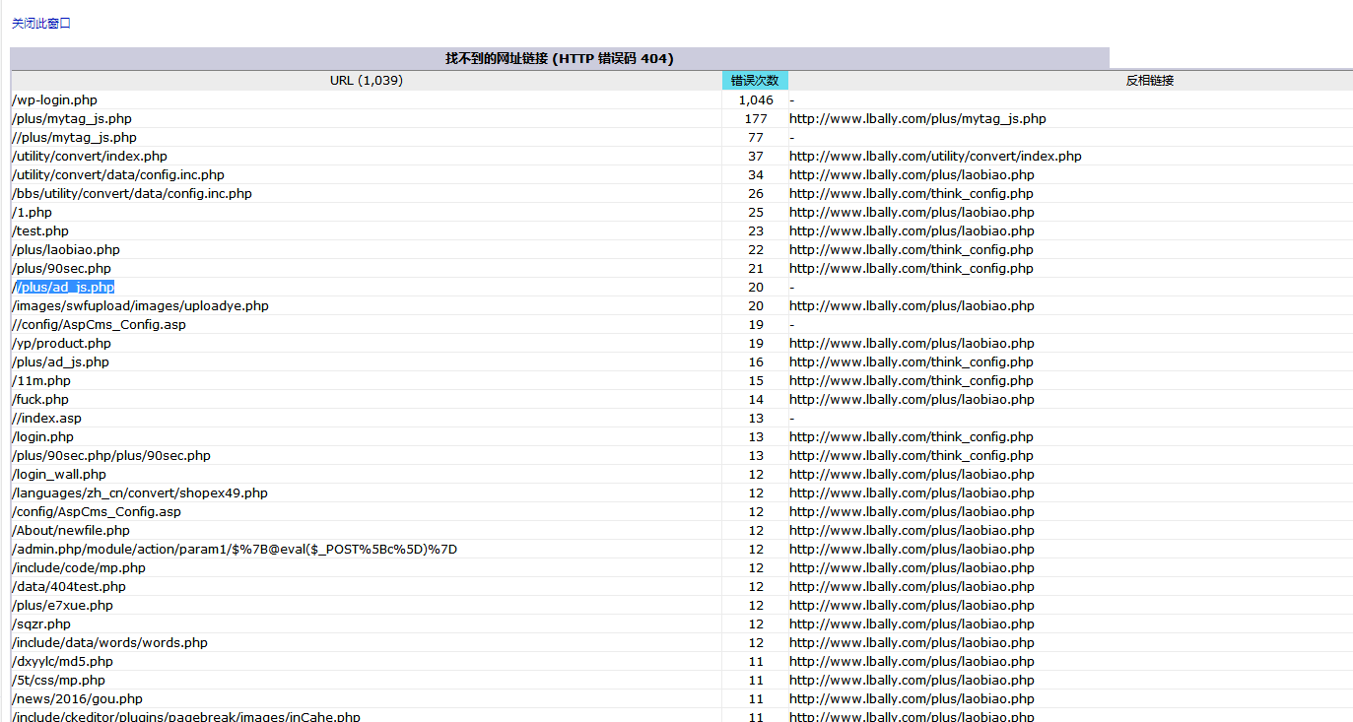Click the highlighted //plus/ad_js.php URL text
The width and height of the screenshot is (1353, 722).
click(x=65, y=287)
